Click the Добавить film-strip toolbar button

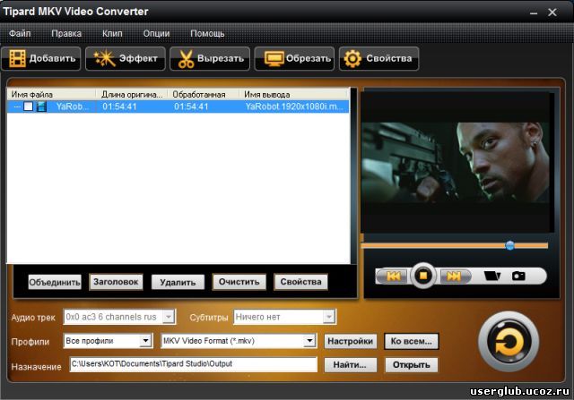pyautogui.click(x=41, y=58)
